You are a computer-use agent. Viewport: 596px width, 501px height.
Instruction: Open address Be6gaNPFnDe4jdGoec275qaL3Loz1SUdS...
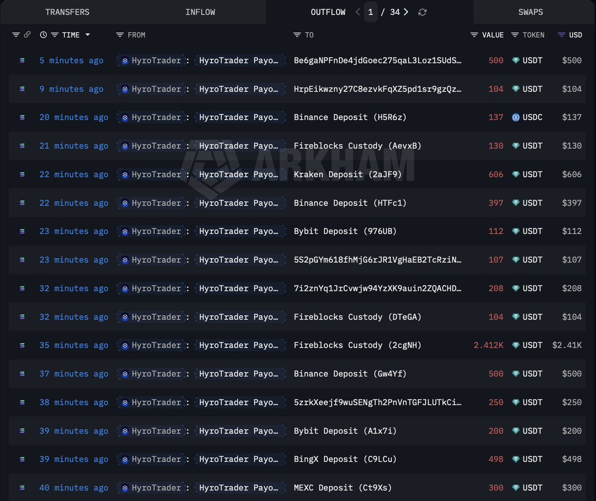coord(377,61)
